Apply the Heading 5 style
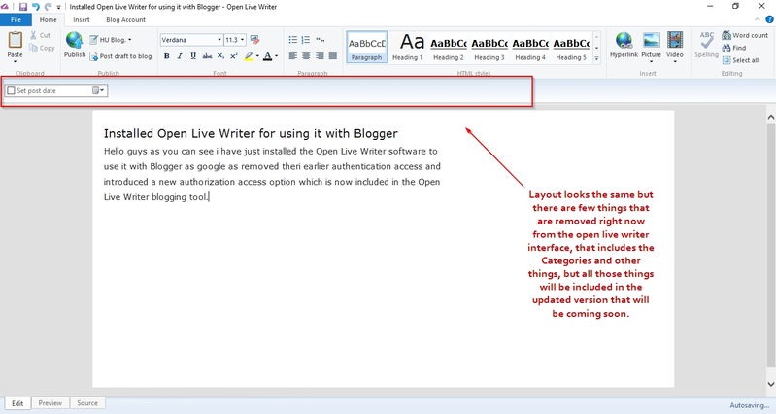 [x=571, y=47]
